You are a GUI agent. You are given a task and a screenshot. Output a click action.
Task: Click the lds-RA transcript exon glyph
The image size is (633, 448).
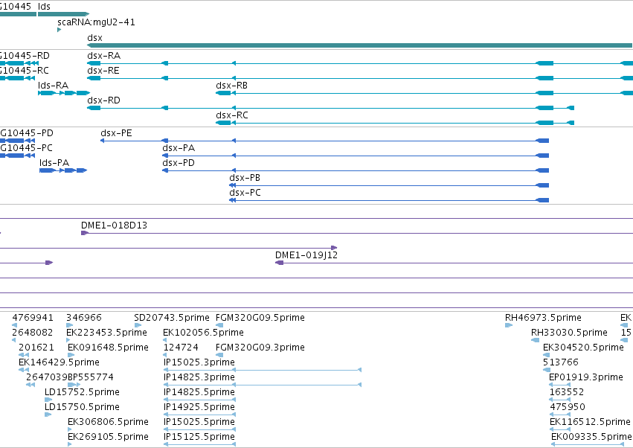(x=63, y=93)
